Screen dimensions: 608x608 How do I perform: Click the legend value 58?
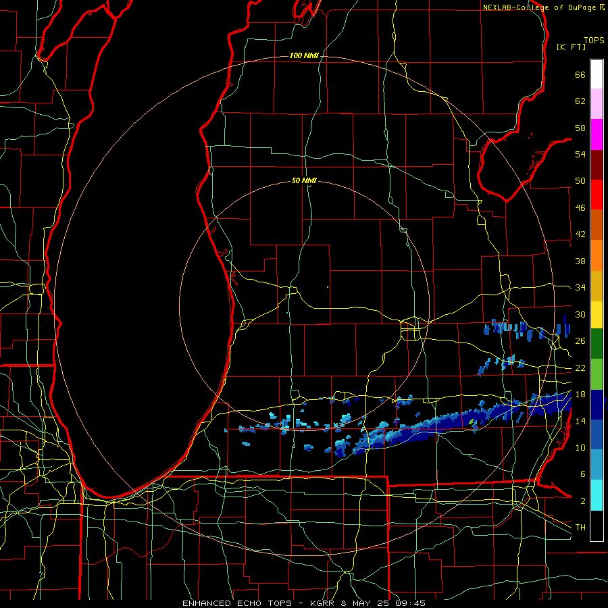coord(580,128)
